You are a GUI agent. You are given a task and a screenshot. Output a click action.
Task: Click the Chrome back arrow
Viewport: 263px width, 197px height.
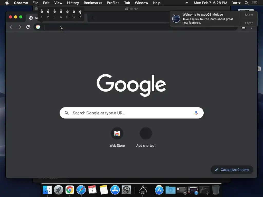[11, 27]
